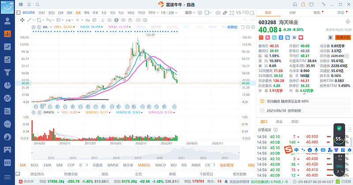Expand the chart to fullscreen
Viewport: 353px width, 185px height.
tap(232, 13)
